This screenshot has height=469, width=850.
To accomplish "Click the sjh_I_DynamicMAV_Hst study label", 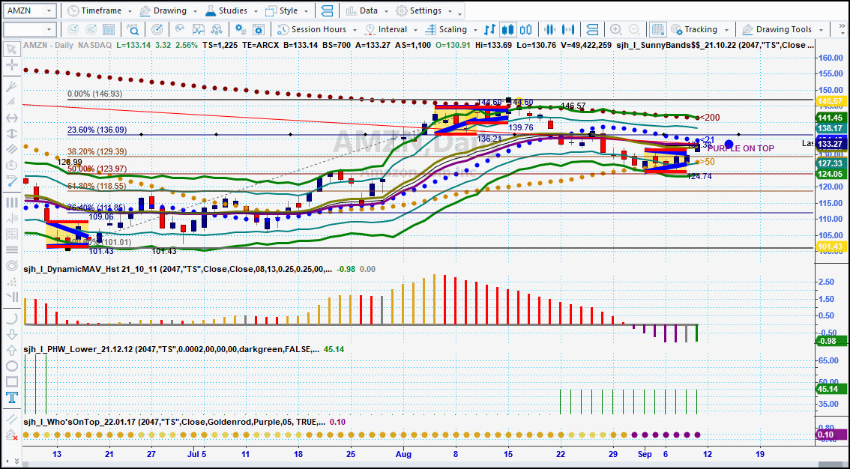I will (176, 269).
